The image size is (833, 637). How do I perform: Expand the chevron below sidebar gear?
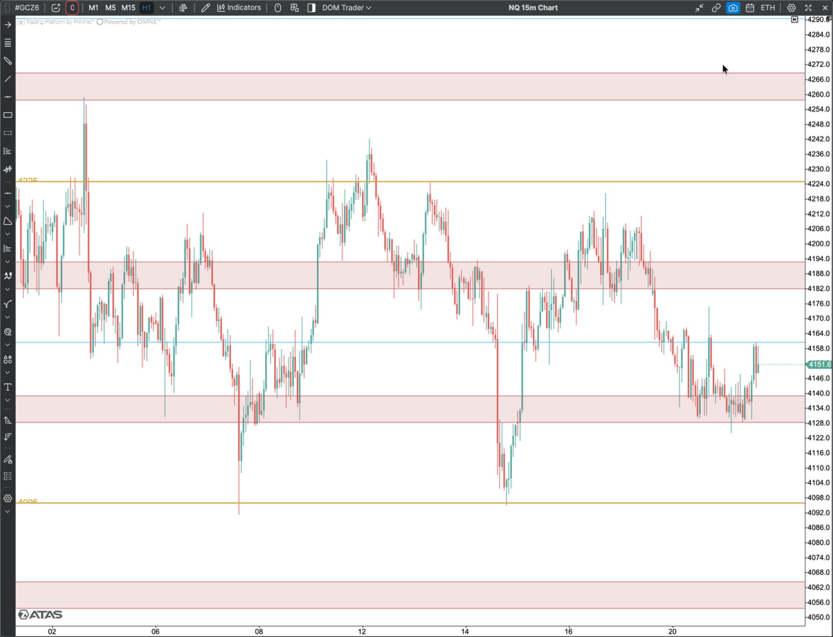(x=7, y=512)
